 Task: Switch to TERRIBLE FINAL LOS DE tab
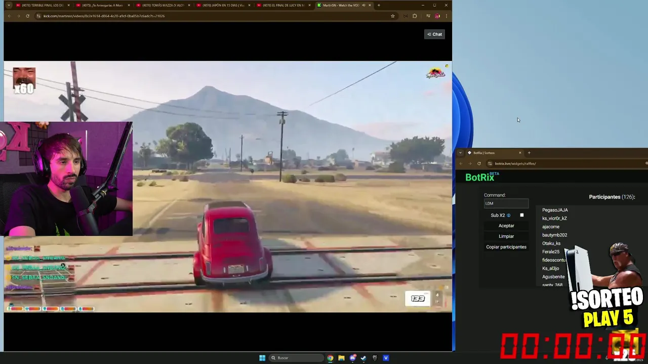point(43,5)
